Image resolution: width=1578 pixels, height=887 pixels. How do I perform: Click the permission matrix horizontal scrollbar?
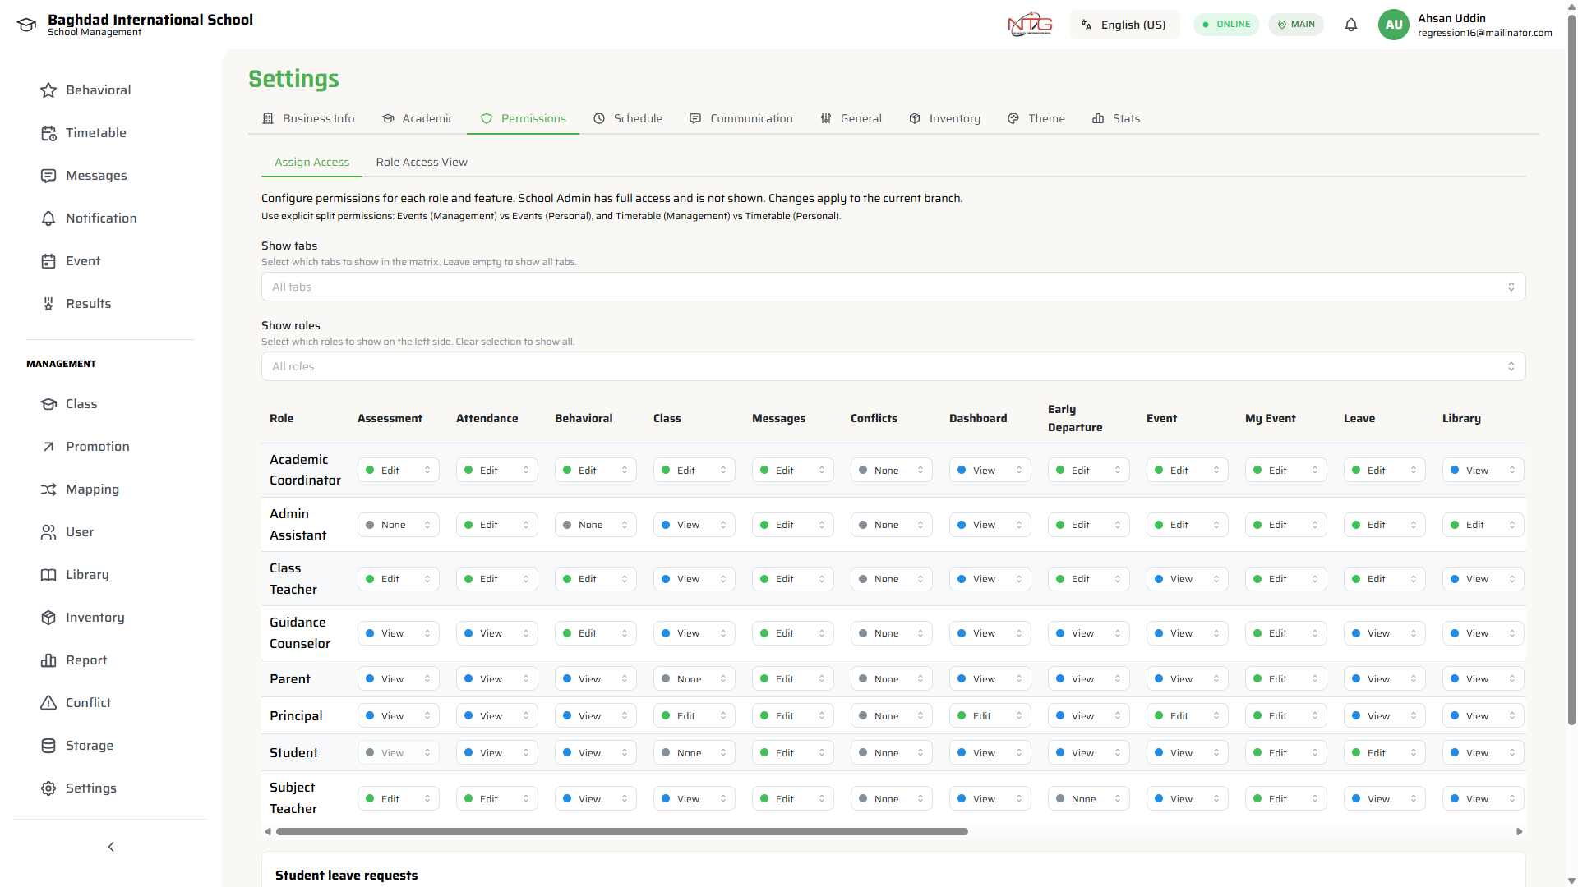(622, 832)
